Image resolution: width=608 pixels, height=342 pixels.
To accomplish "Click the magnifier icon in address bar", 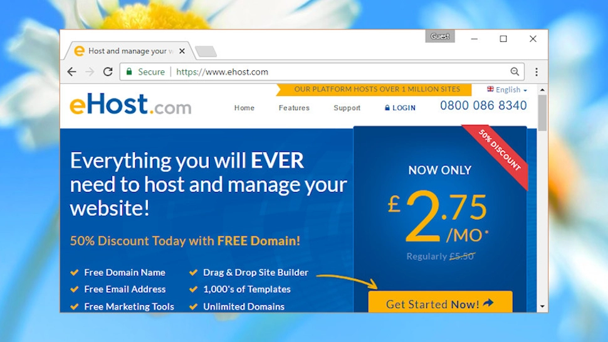I will (515, 72).
